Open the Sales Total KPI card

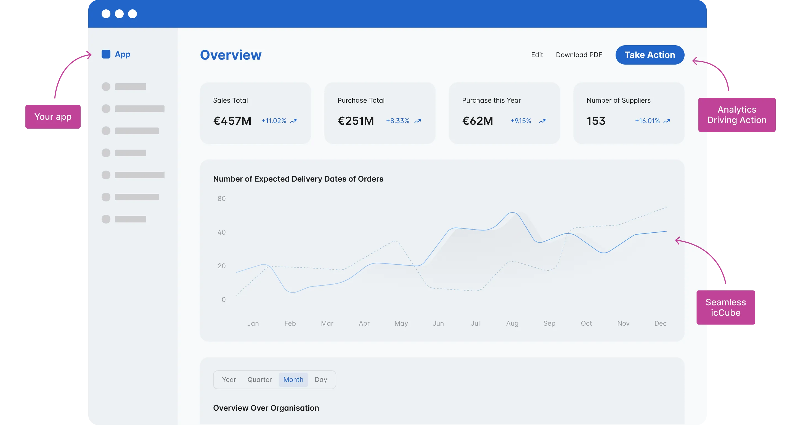[x=255, y=113]
